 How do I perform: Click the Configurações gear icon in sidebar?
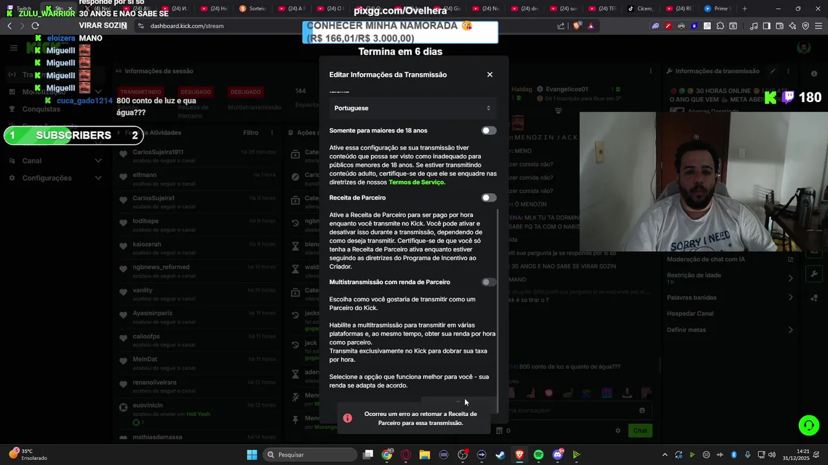pyautogui.click(x=12, y=178)
